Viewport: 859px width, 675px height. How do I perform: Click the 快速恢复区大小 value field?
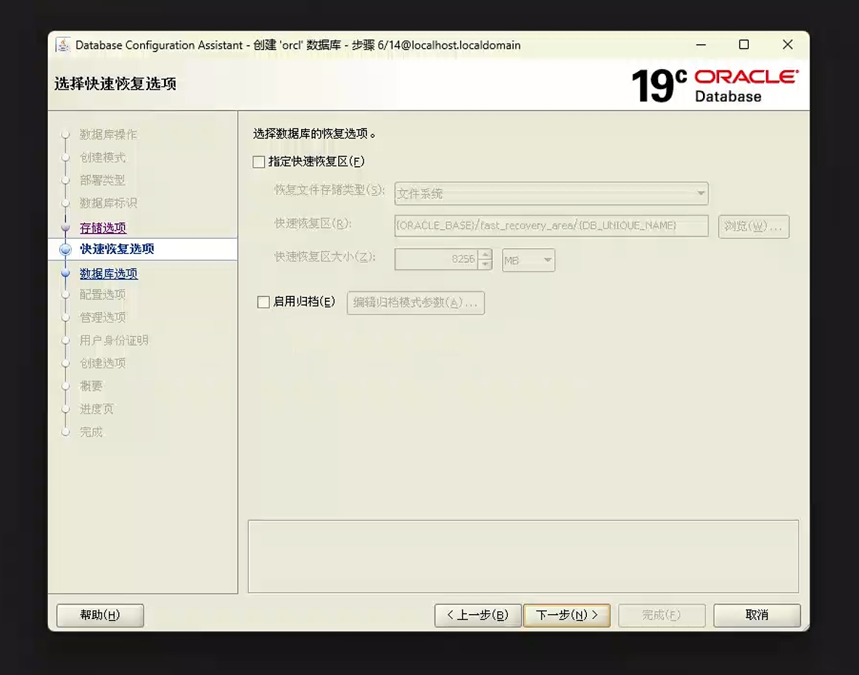(436, 259)
